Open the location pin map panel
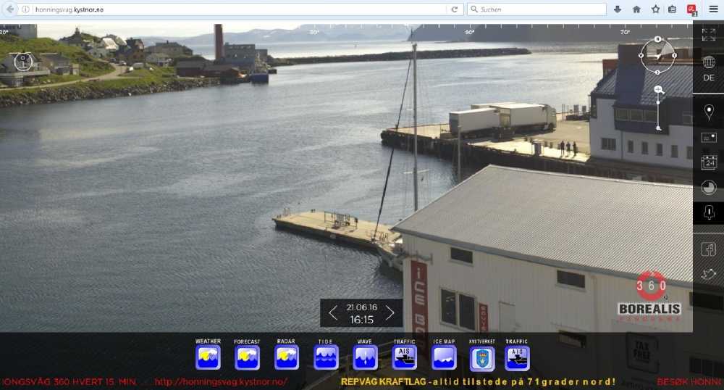 709,112
